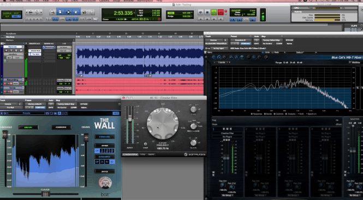Click the Stop button in the transport
363x200 pixels.
pyautogui.click(x=207, y=12)
